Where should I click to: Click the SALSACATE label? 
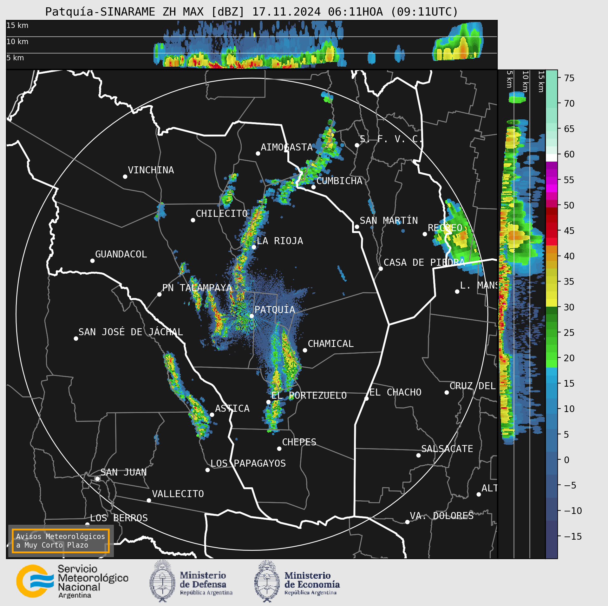[x=447, y=449]
